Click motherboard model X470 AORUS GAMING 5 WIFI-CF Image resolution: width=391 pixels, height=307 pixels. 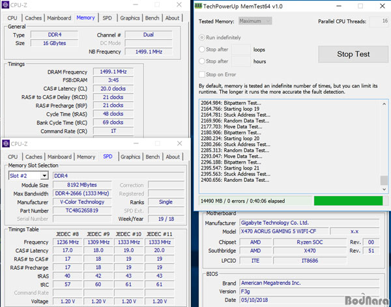pyautogui.click(x=284, y=231)
